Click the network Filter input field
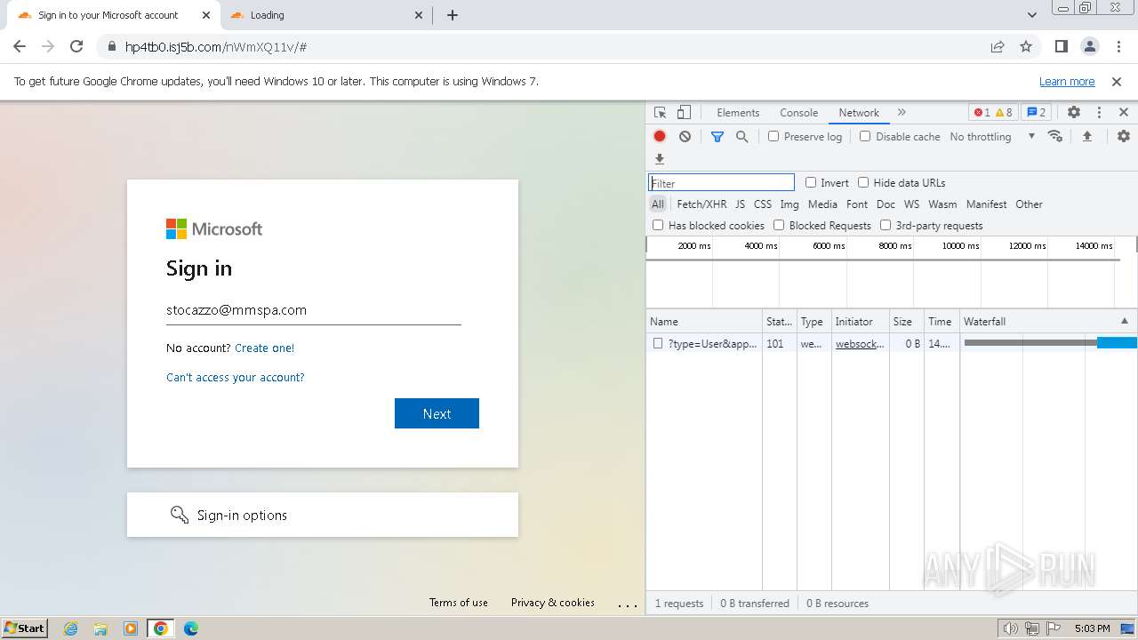This screenshot has height=640, width=1138. 721,183
